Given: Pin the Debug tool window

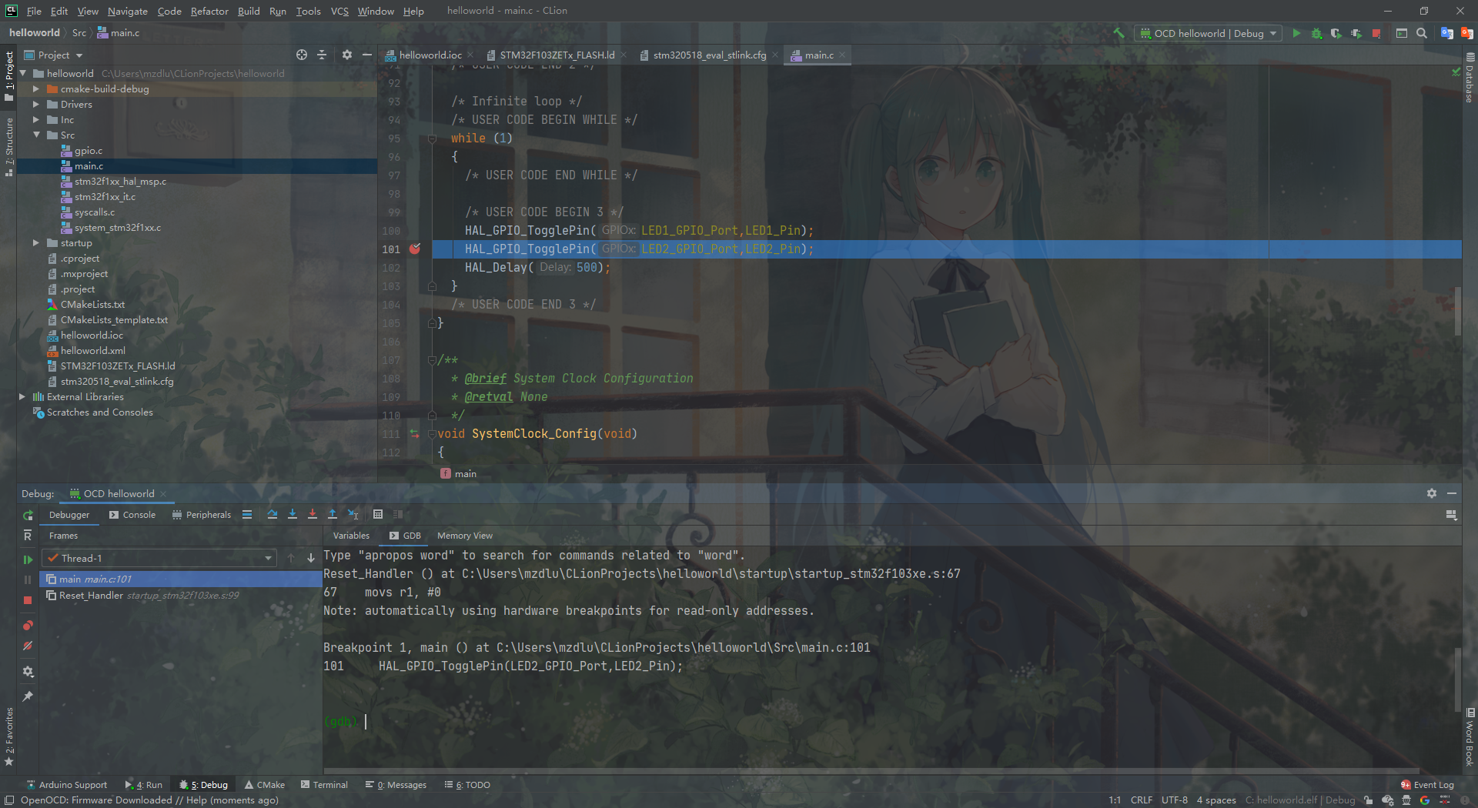Looking at the screenshot, I should 28,696.
